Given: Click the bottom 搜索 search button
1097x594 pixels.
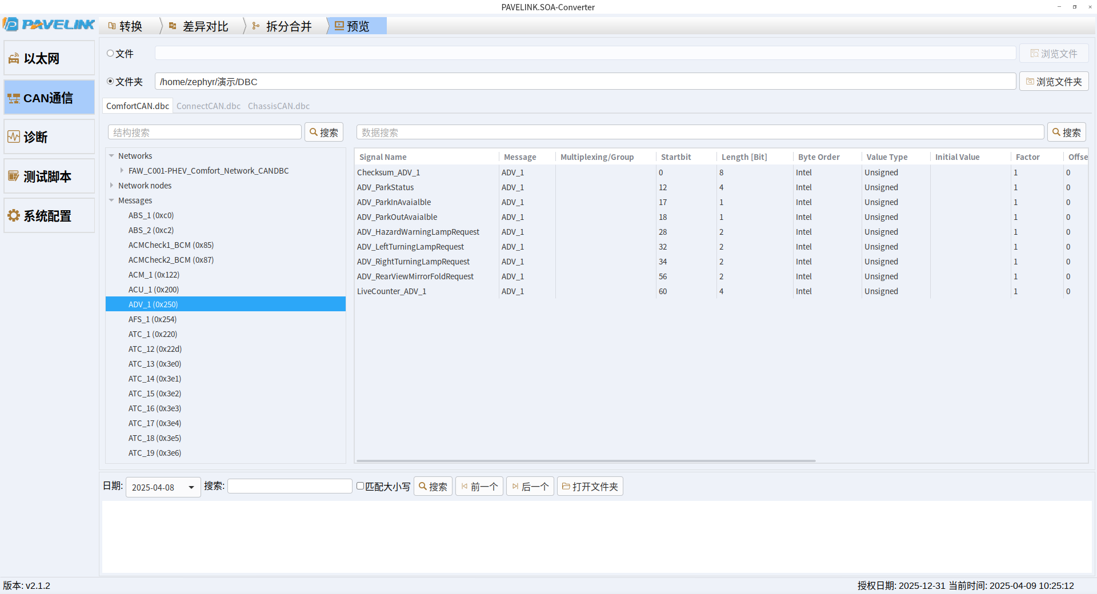Looking at the screenshot, I should coord(433,486).
